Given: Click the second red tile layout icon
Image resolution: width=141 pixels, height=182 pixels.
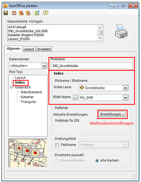Looking at the screenshot, I should 21,13.
